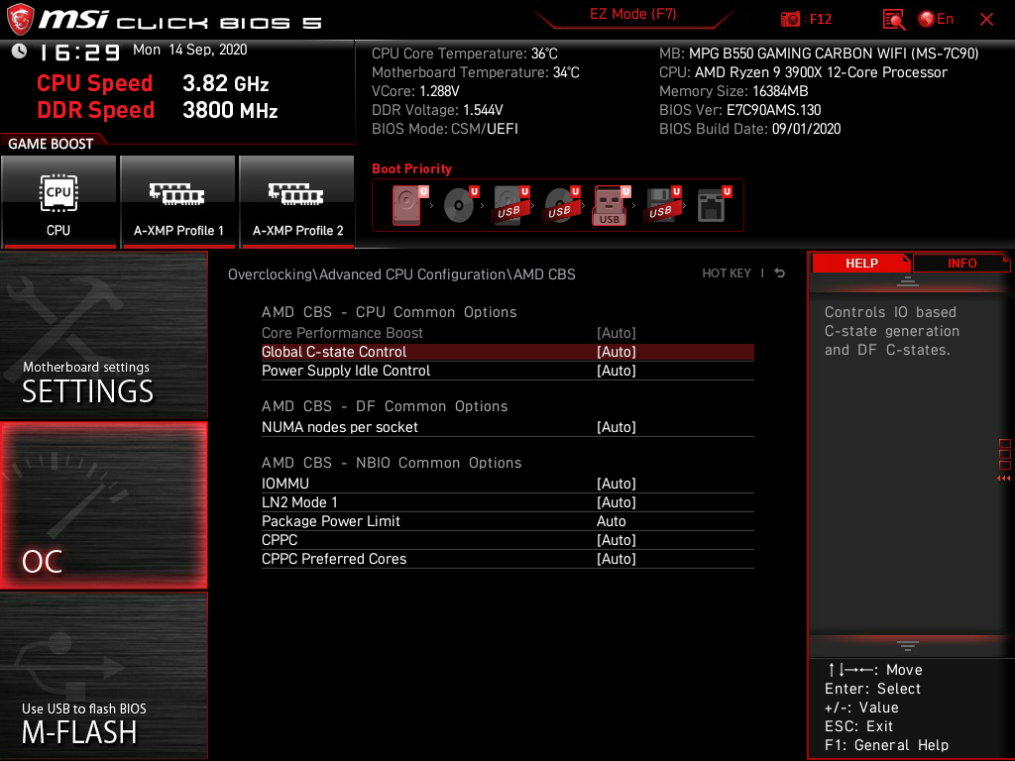Select the USB floppy boot device icon
The image size is (1015, 761).
662,205
